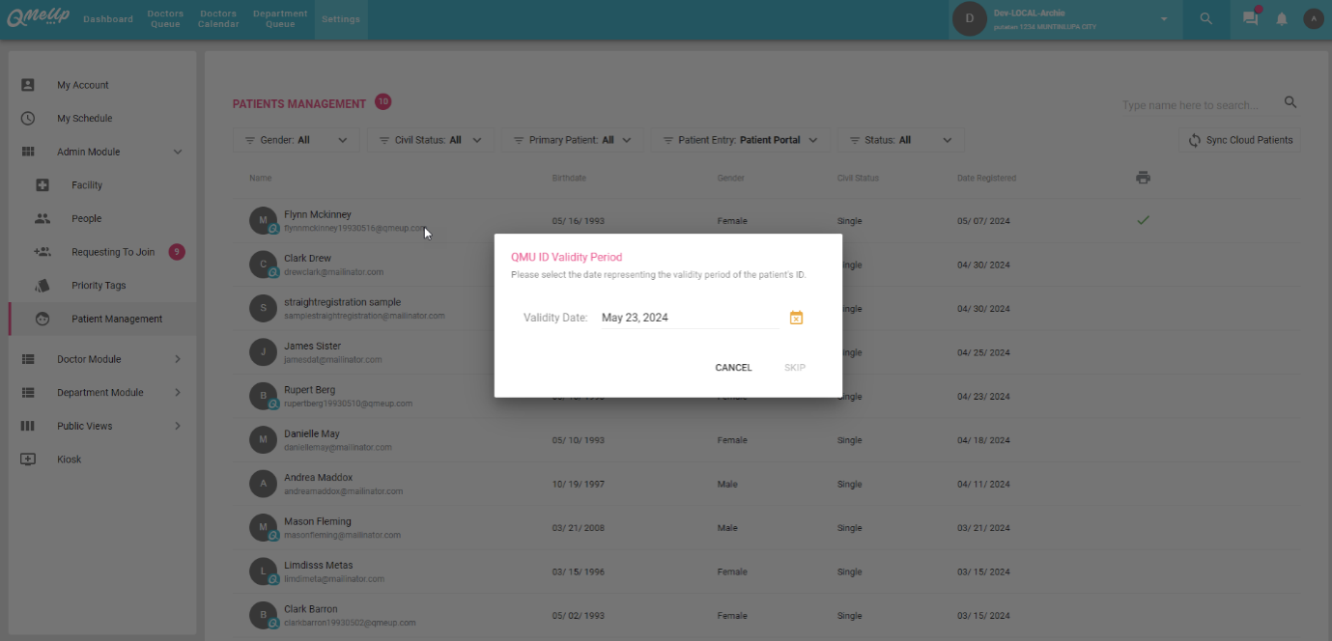Click the Validity Date input field

689,318
